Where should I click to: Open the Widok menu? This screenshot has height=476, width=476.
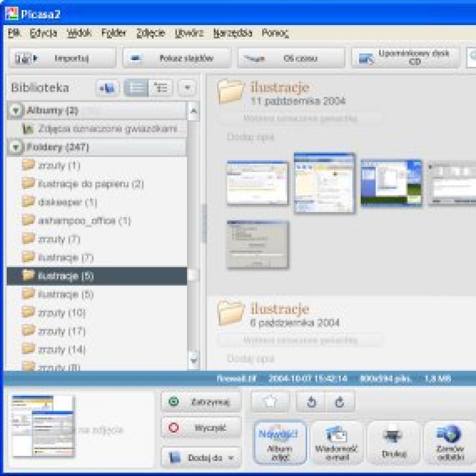pyautogui.click(x=79, y=33)
